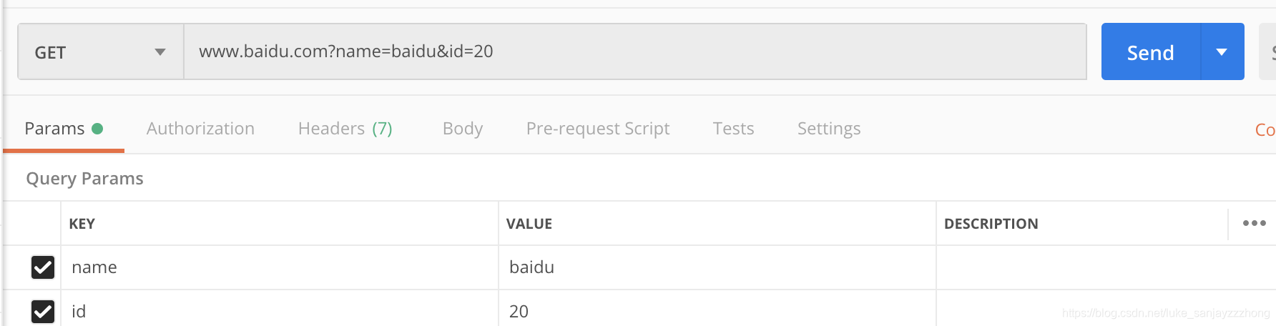
Task: Click the baidu value cell
Action: tap(715, 267)
